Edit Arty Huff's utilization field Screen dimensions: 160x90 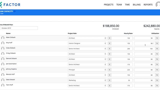144,43
